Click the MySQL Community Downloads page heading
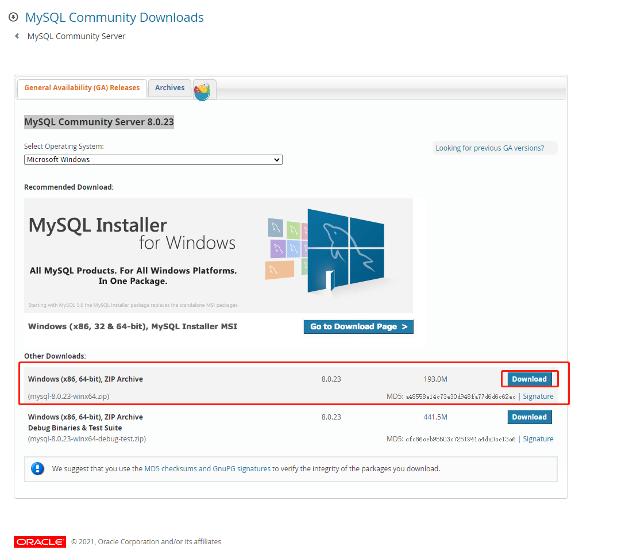 pos(114,17)
